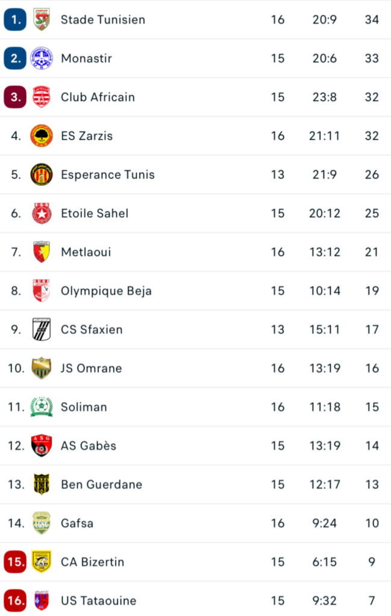Click the Esperance Tunis team crest
Screen dimensions: 391x616
click(x=42, y=174)
